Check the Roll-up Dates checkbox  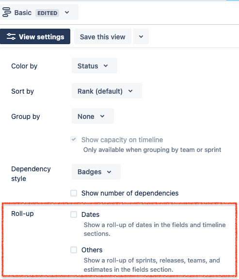click(74, 214)
